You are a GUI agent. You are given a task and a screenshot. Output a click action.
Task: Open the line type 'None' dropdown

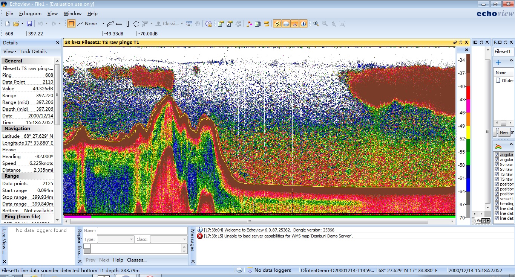pos(103,24)
